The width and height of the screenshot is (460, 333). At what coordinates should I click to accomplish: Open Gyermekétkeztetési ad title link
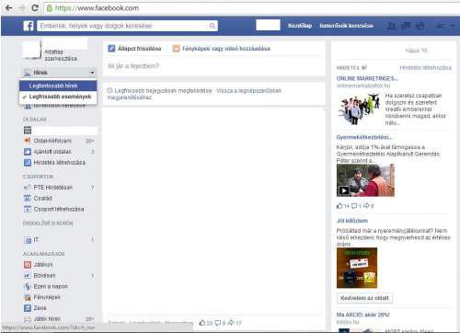pyautogui.click(x=364, y=137)
